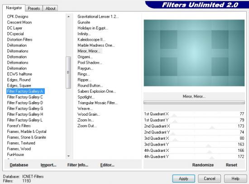249x184 pixels.
Task: Choose the Kaleidoscope II filter
Action: point(91,39)
